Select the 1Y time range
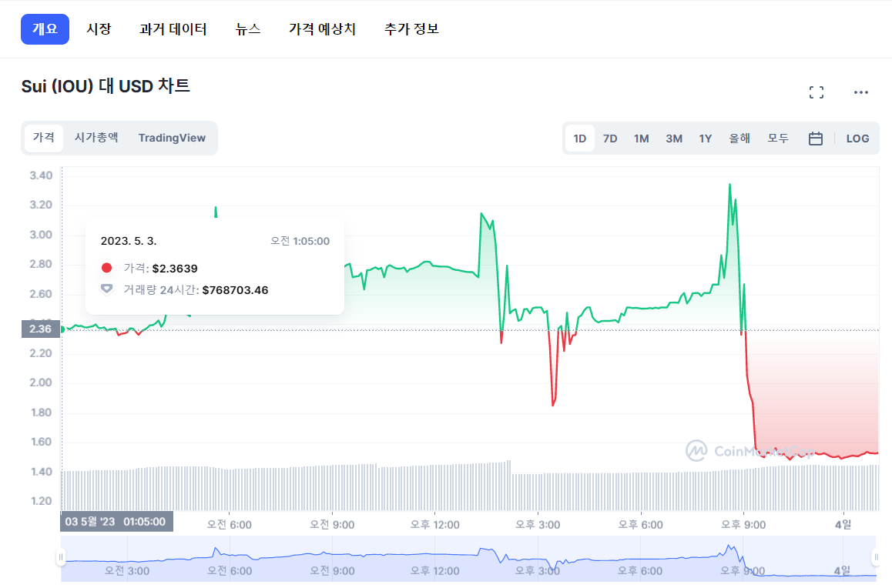 705,138
